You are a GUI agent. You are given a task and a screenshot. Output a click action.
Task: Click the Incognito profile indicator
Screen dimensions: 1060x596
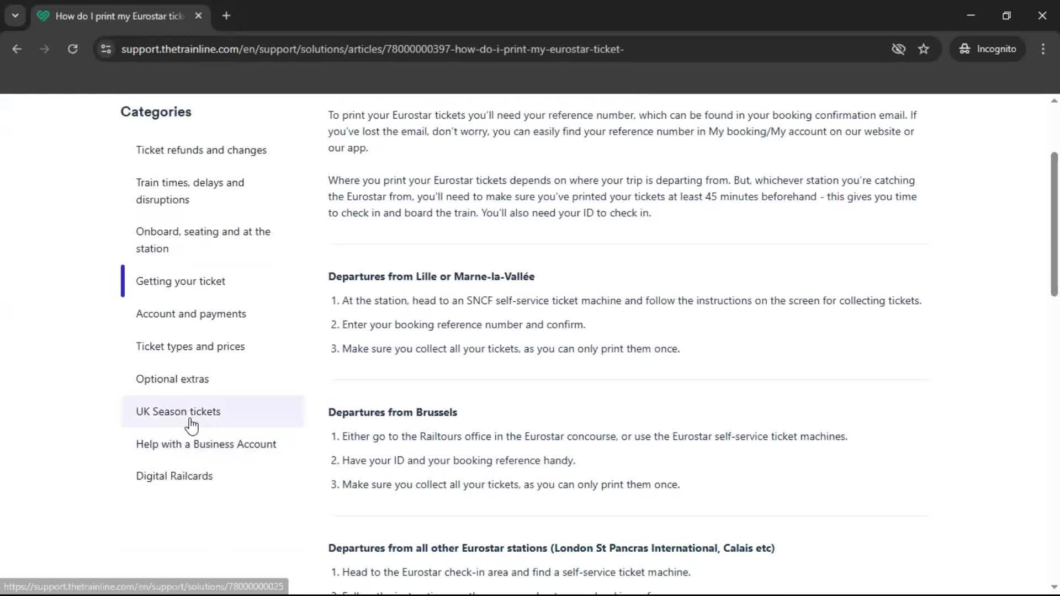tap(988, 49)
